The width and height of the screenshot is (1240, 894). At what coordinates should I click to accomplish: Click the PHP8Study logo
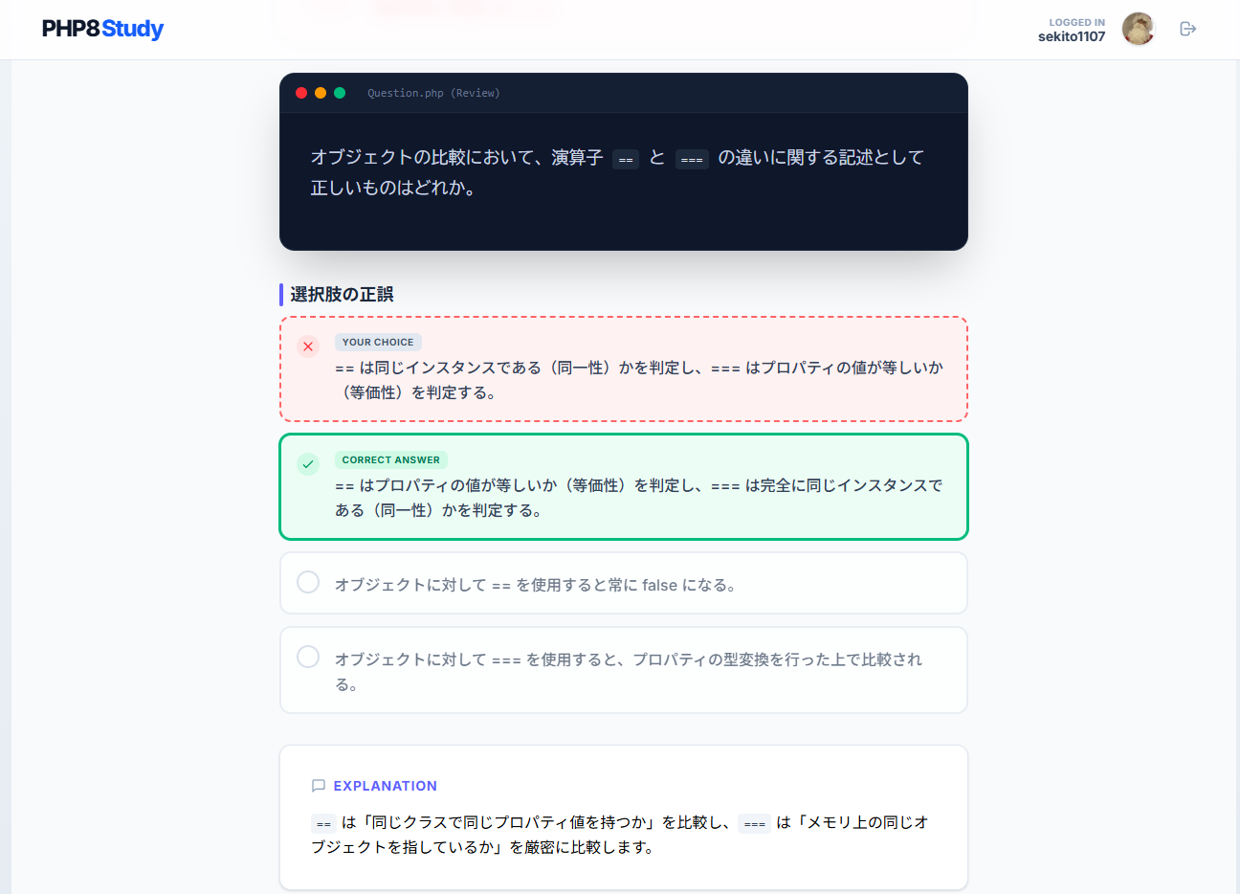102,29
